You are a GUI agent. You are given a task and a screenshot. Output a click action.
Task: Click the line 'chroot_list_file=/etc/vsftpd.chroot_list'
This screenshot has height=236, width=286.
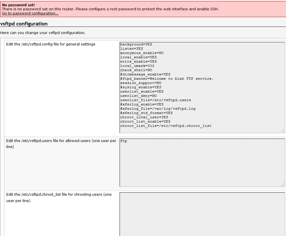(x=166, y=126)
